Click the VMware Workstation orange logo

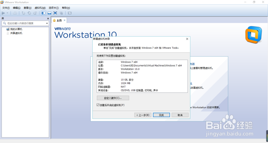pyautogui.click(x=254, y=35)
